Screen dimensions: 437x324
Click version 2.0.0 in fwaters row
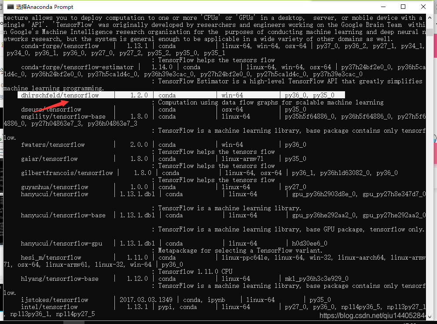(139, 145)
